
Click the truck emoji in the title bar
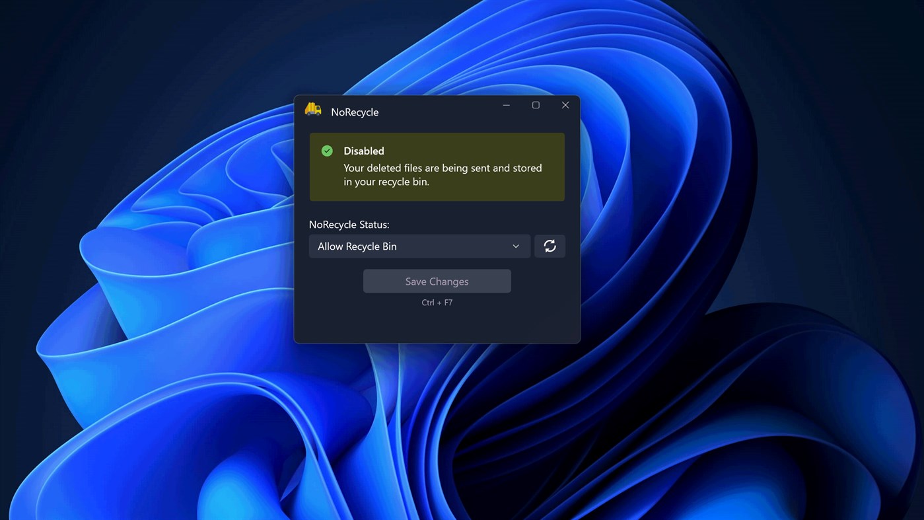coord(312,109)
